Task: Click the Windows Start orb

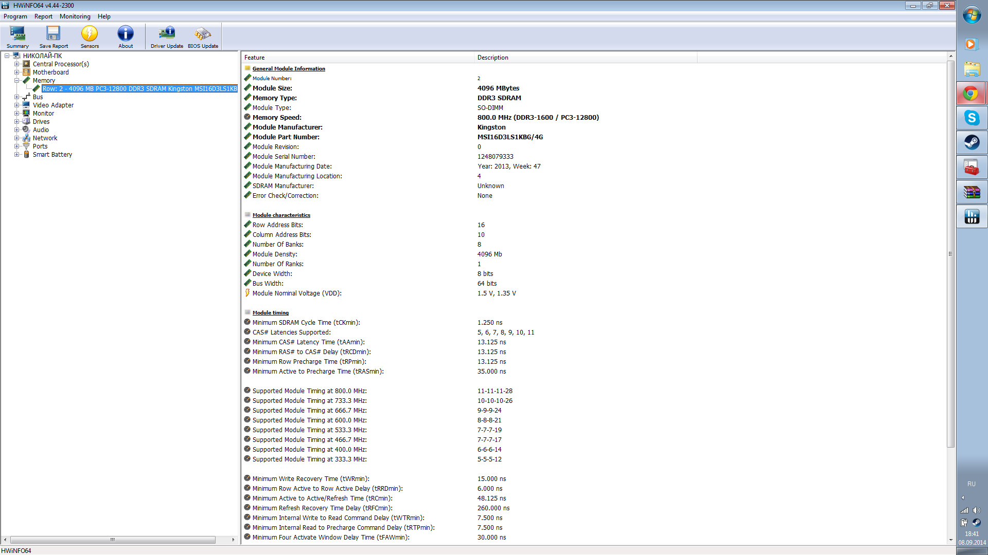Action: (972, 15)
